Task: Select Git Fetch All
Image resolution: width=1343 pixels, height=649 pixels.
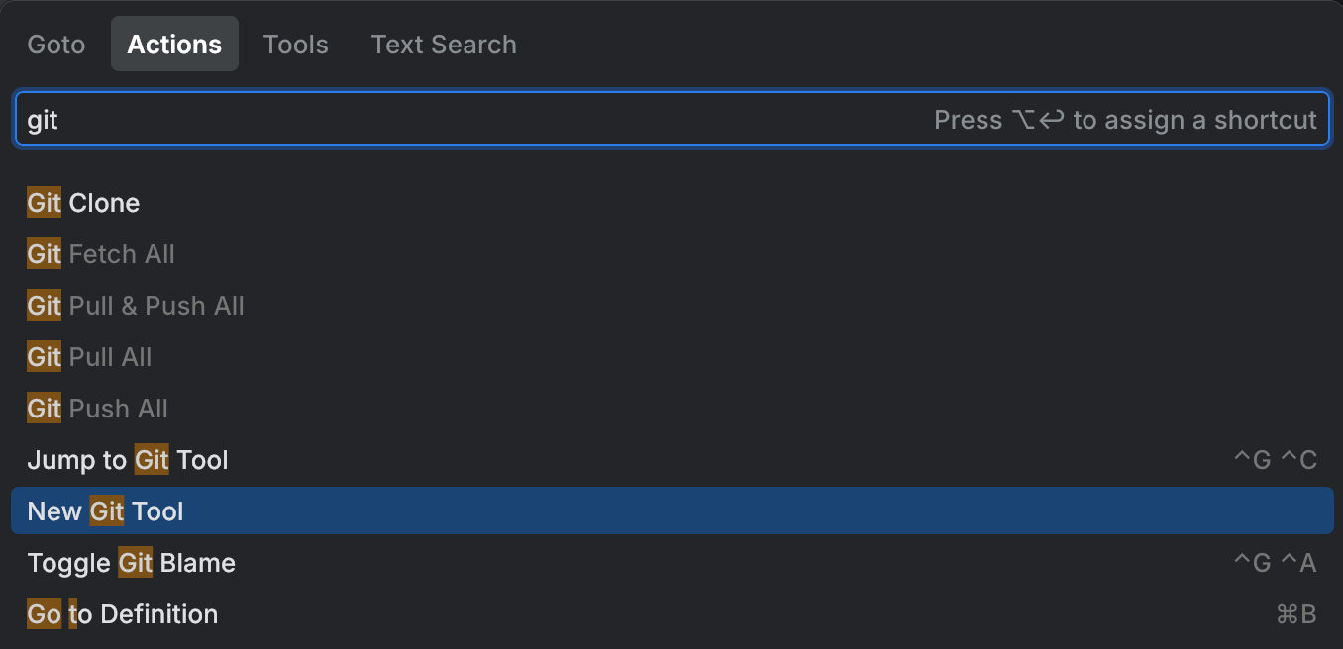Action: pos(100,253)
